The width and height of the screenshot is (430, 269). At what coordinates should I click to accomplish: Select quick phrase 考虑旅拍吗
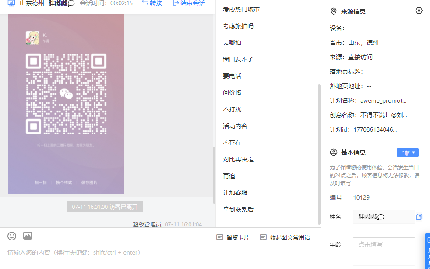pyautogui.click(x=238, y=26)
